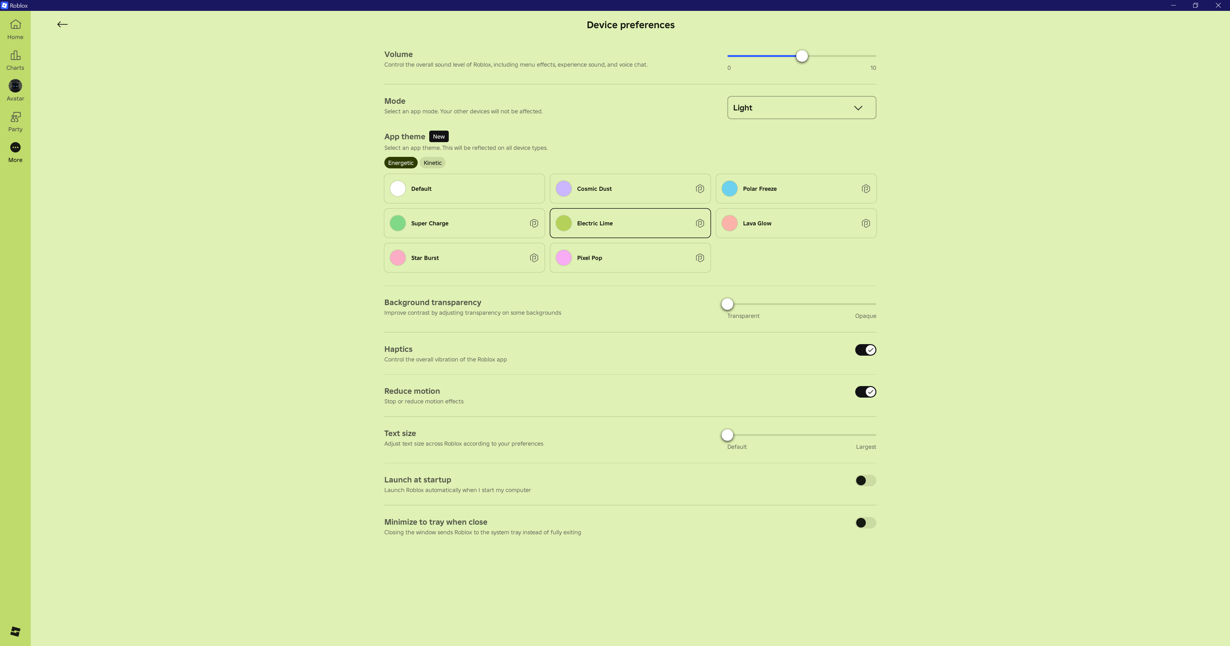Enable Minimize to tray when close
This screenshot has height=646, width=1230.
[x=865, y=523]
